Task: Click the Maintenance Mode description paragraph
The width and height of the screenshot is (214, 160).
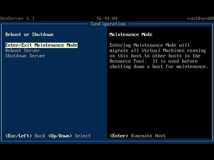Action: click(x=159, y=56)
